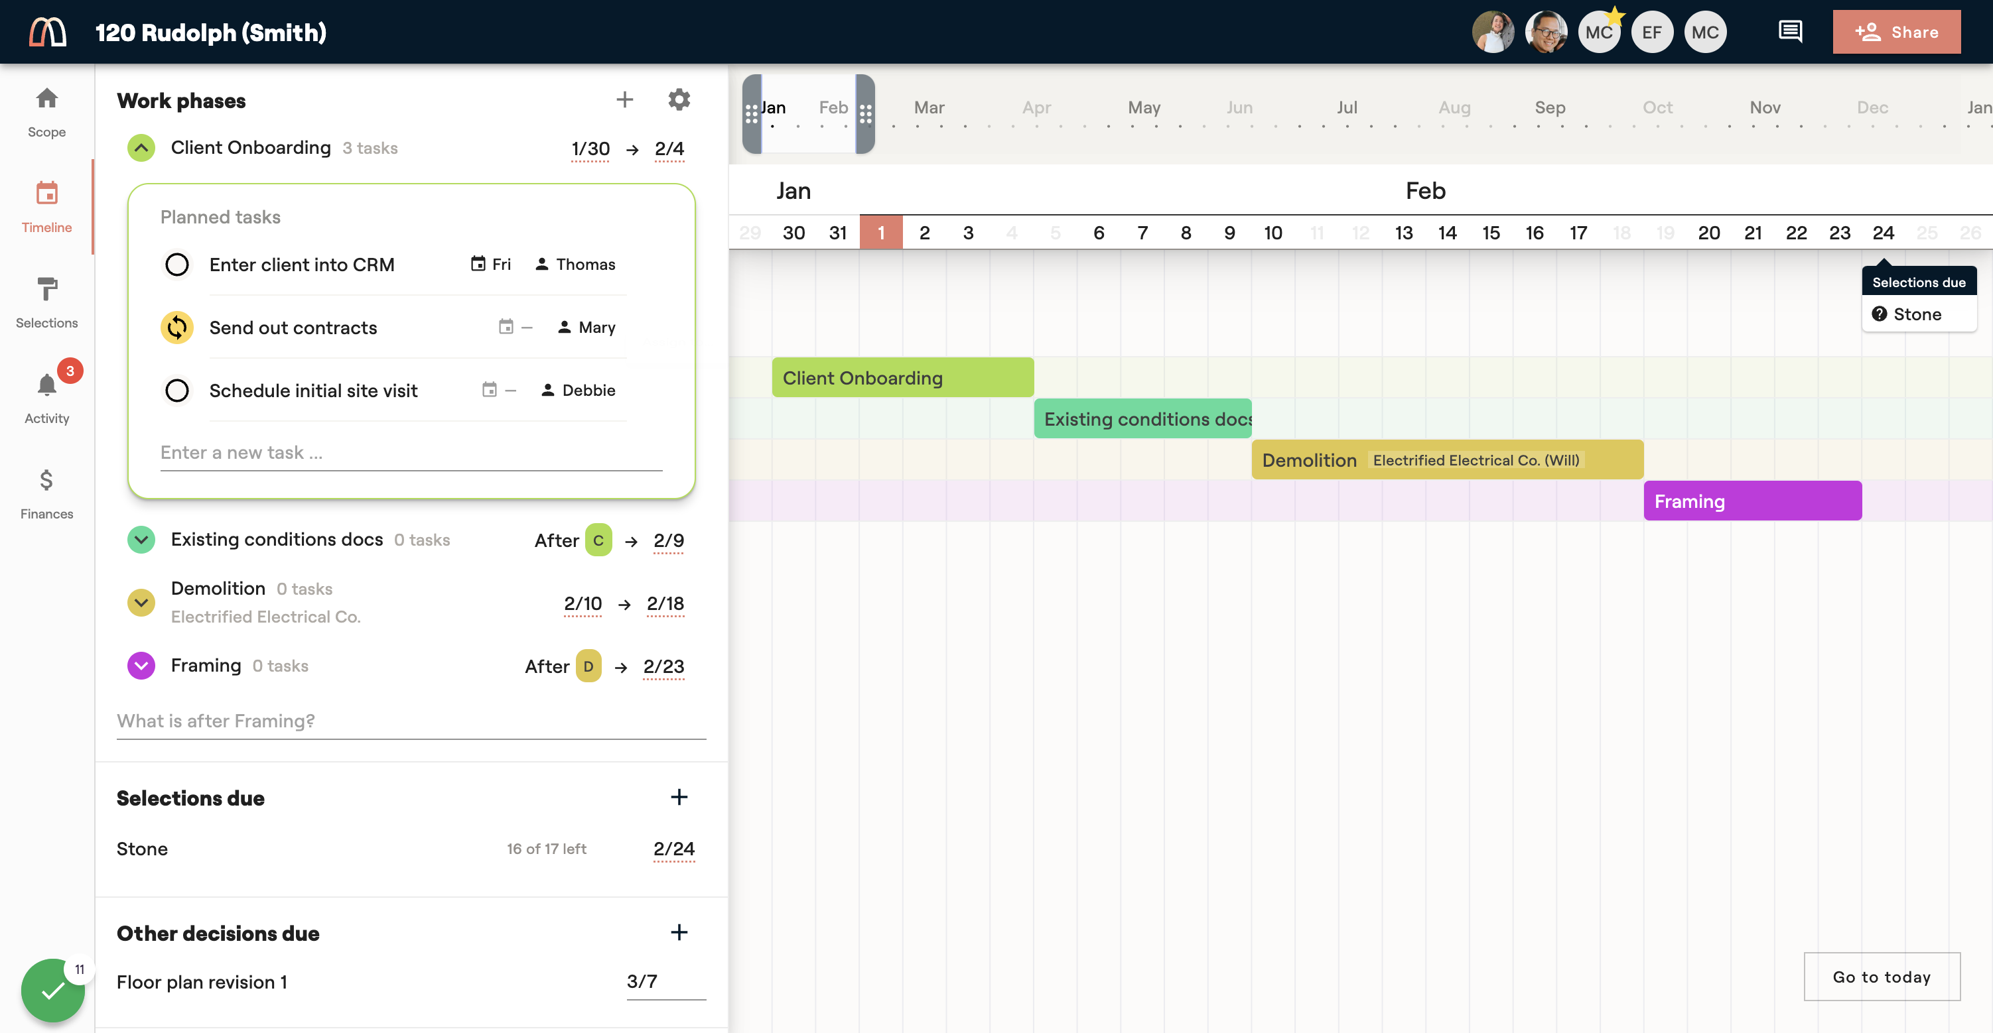1993x1033 pixels.
Task: Click the What is after Framing field
Action: pos(411,721)
